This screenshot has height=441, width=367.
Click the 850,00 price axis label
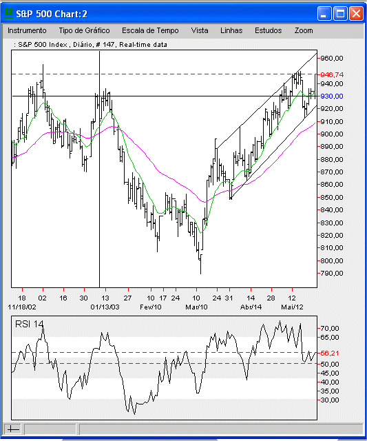[332, 197]
